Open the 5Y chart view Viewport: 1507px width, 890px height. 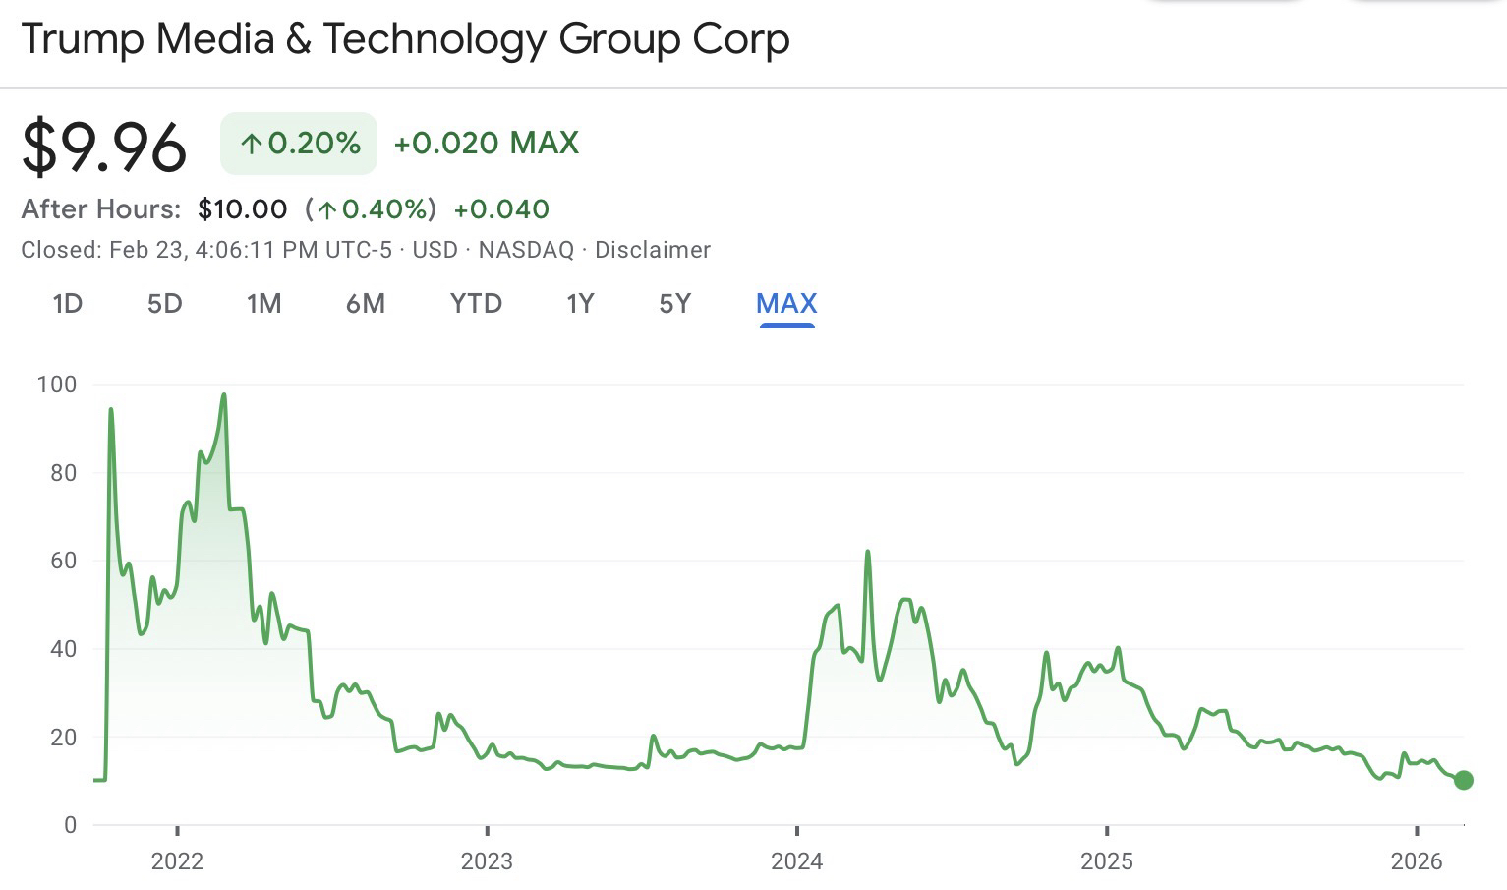click(x=674, y=303)
